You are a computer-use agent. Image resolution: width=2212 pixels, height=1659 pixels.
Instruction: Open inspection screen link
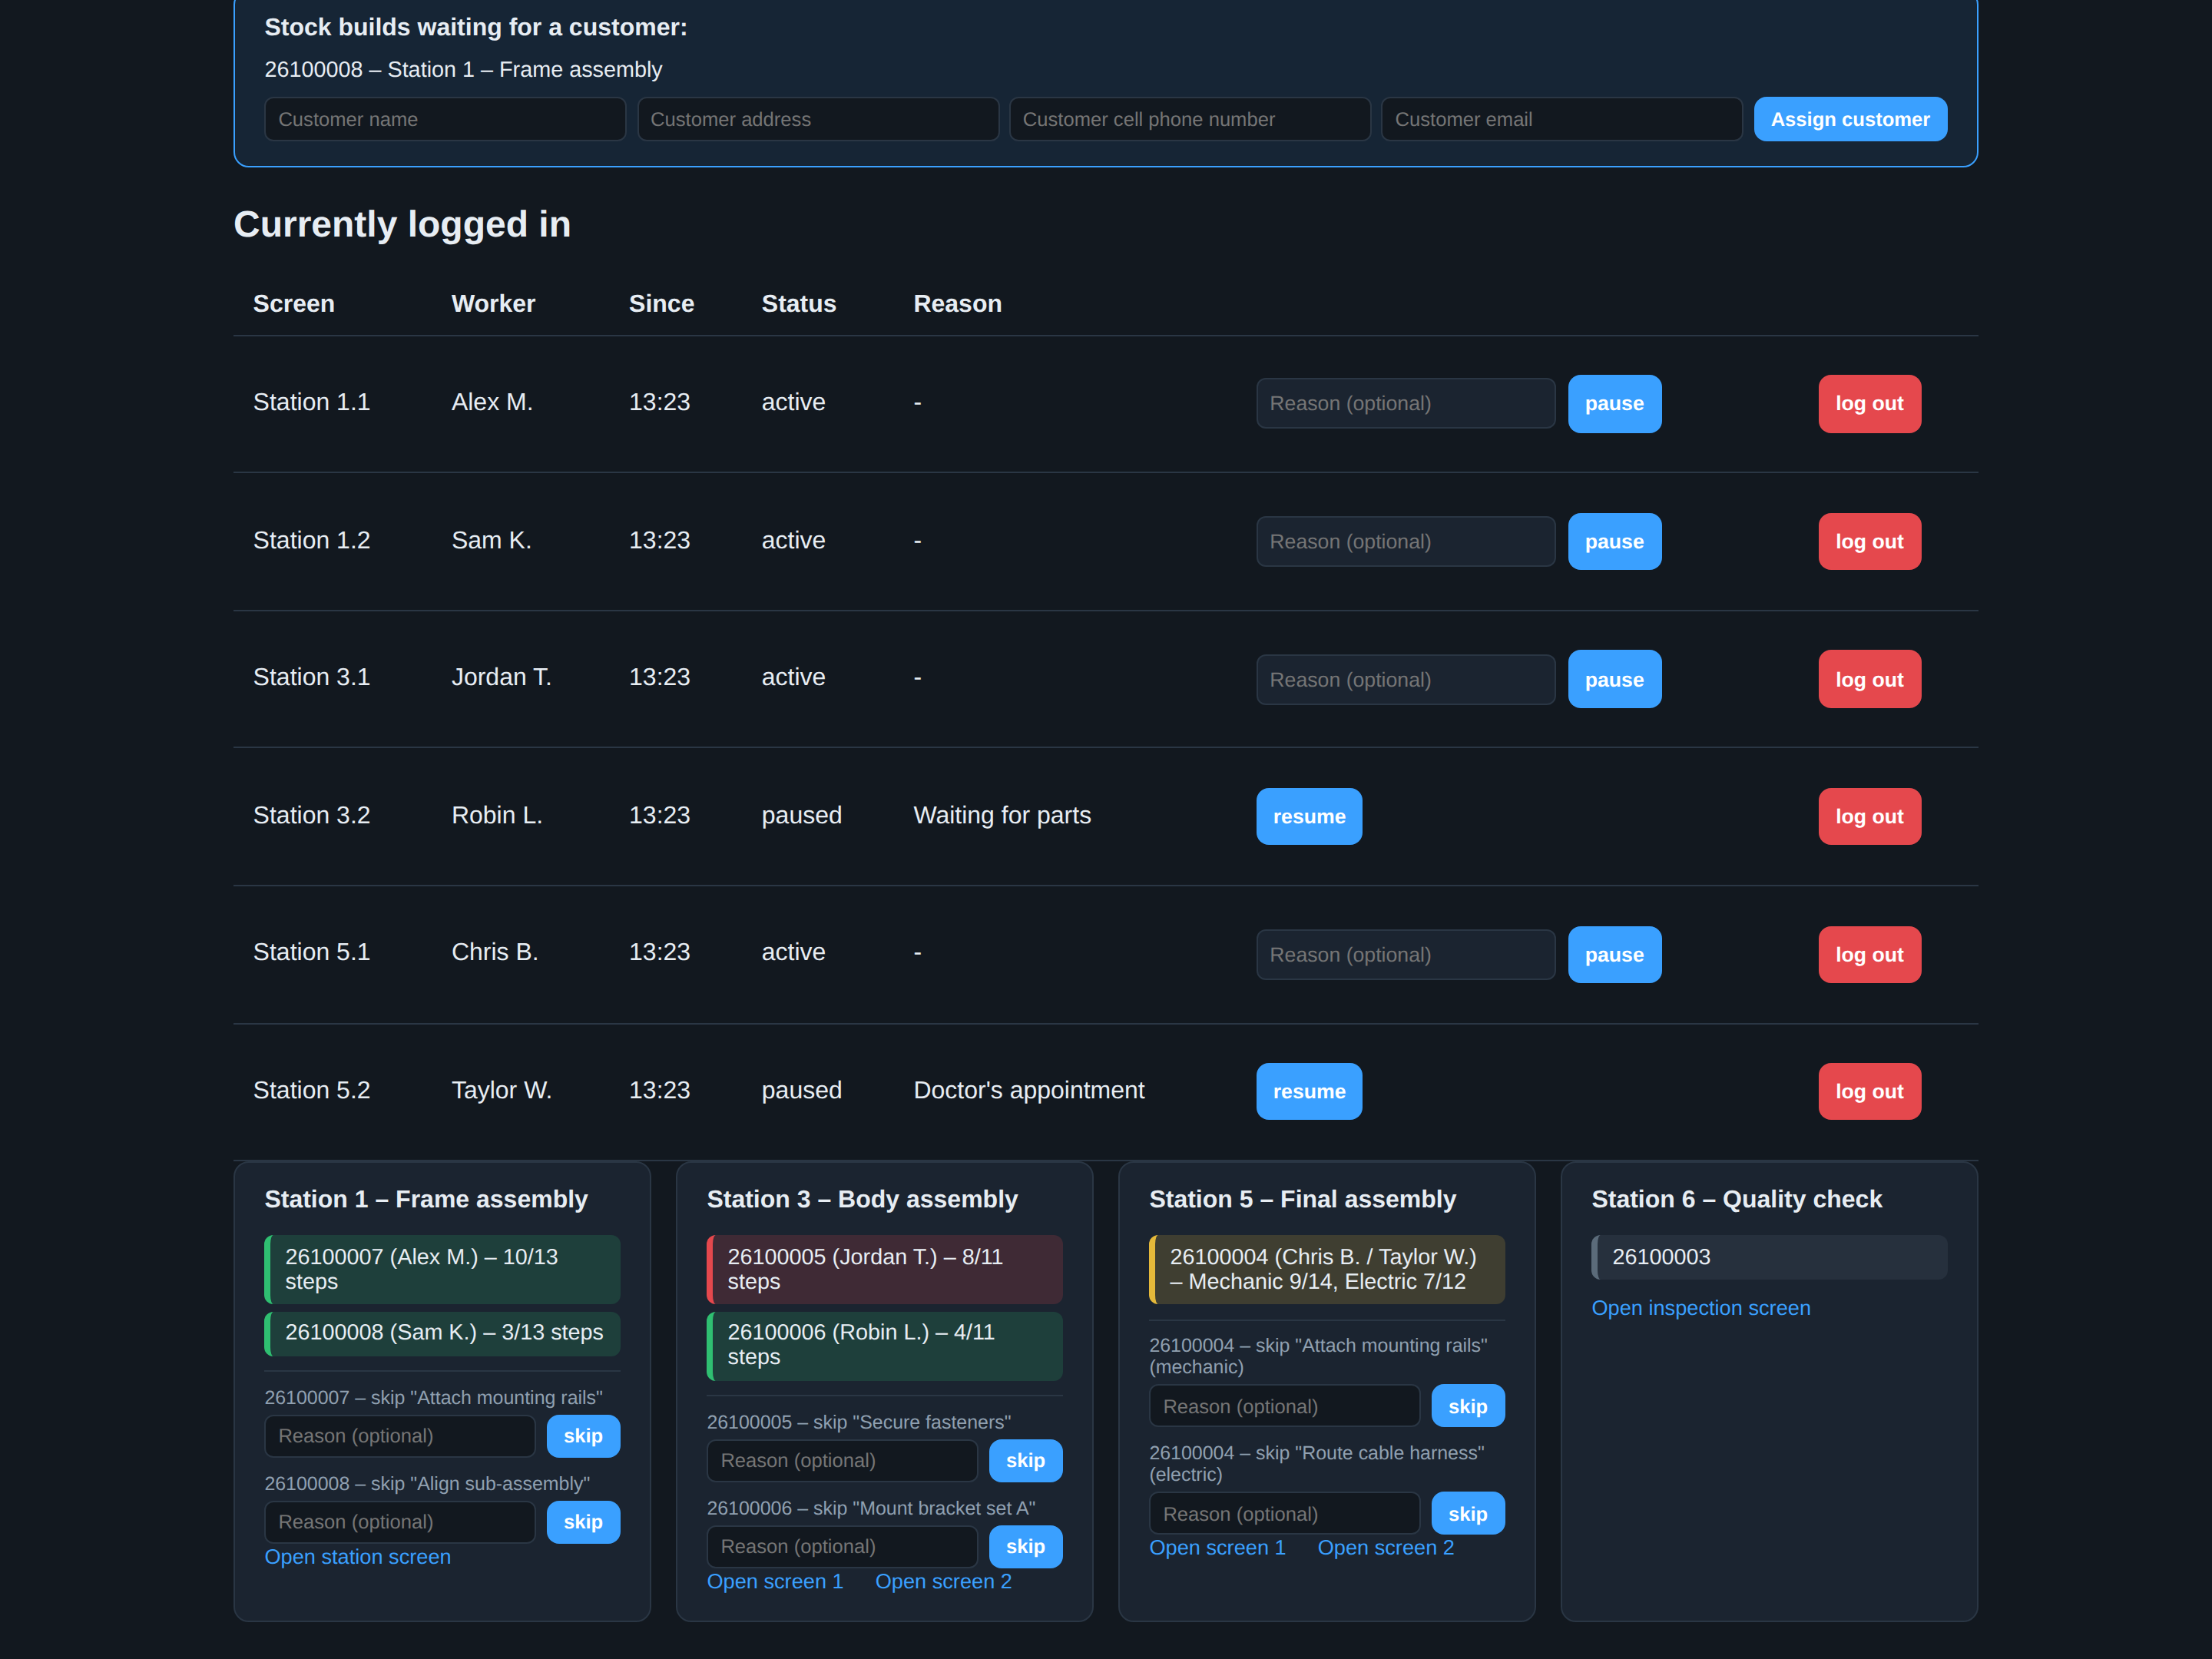click(x=1701, y=1308)
